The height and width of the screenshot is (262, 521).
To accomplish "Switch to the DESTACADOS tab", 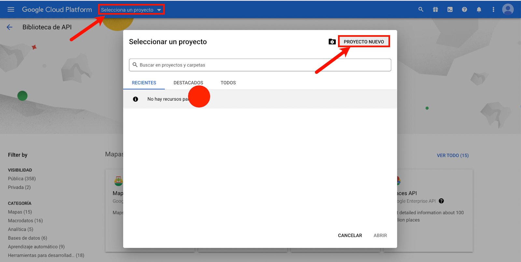I will [188, 83].
